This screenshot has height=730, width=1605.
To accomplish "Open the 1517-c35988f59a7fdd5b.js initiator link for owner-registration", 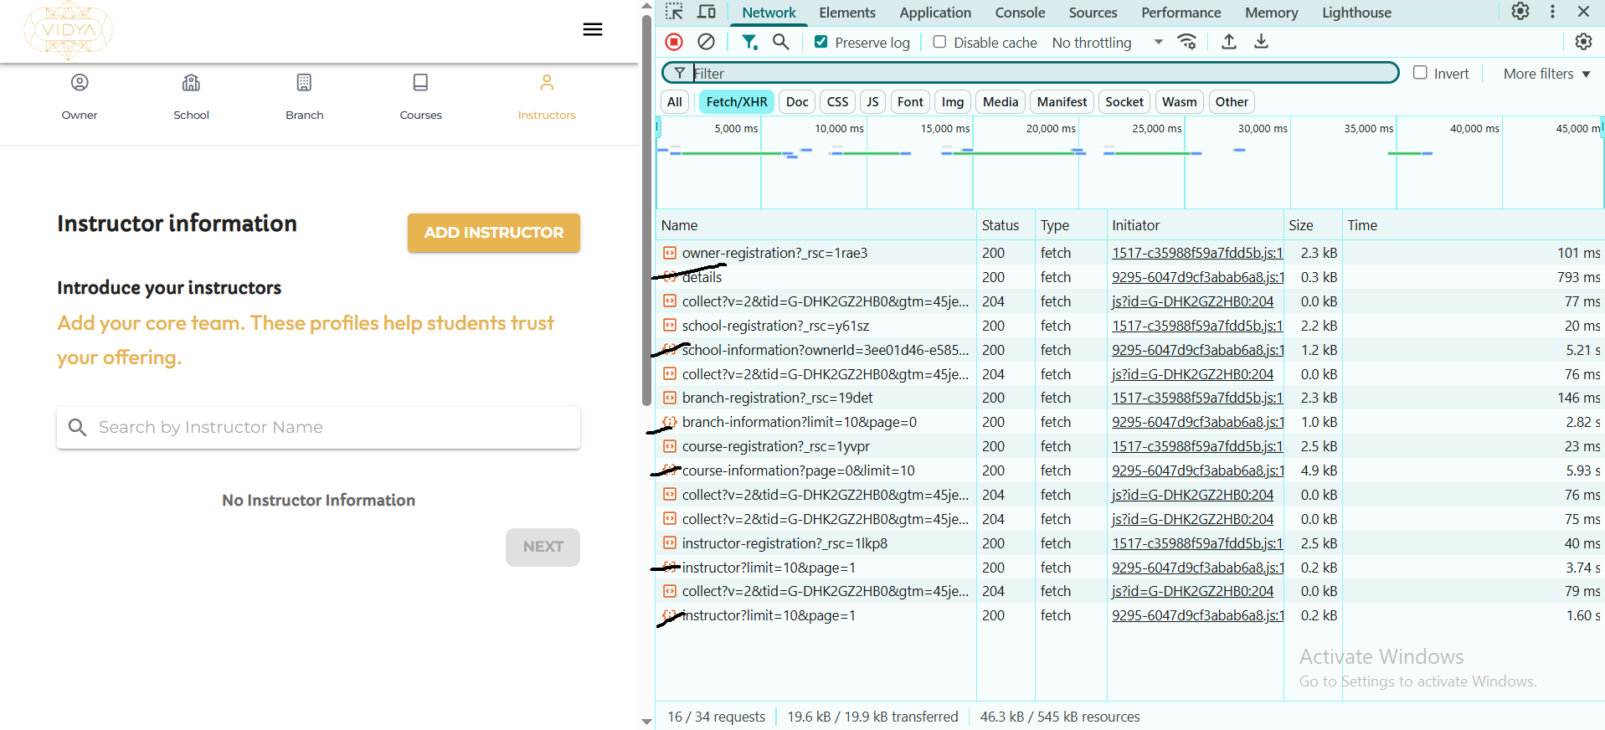I will [1196, 253].
